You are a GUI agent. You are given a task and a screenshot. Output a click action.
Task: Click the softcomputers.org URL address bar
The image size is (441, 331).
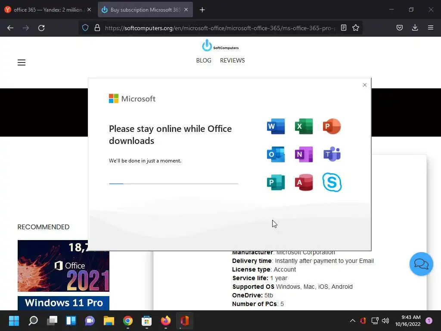pyautogui.click(x=220, y=28)
